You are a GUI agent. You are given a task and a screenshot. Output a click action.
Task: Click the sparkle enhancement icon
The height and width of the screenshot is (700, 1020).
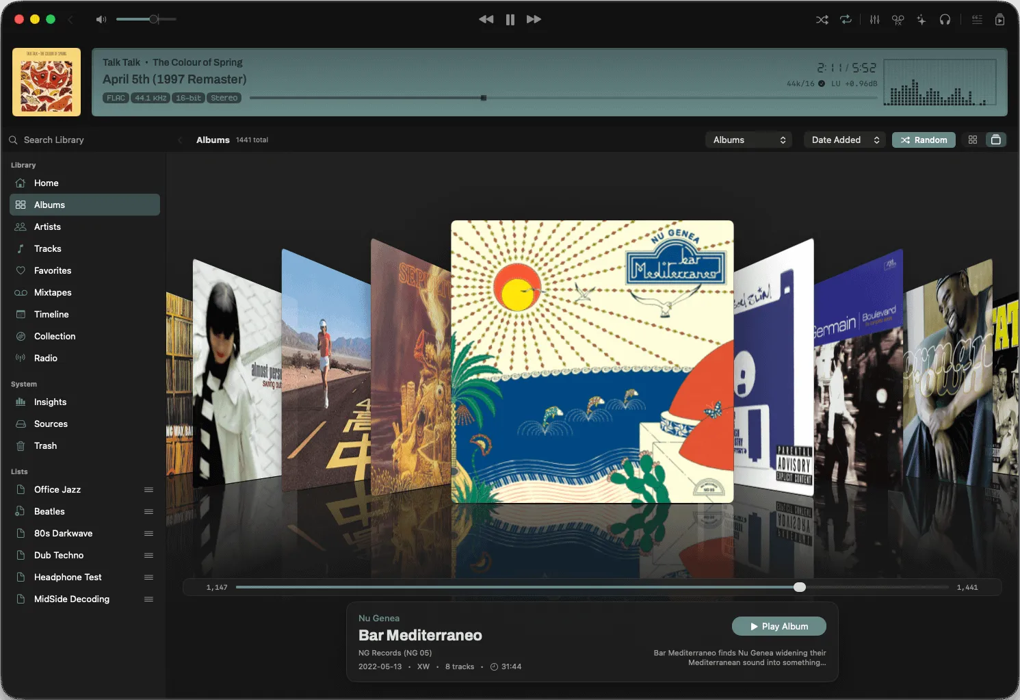pos(921,20)
